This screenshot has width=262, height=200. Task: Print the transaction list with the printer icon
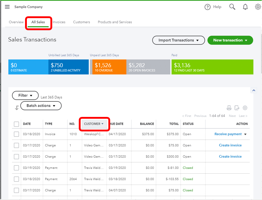pos(229,108)
